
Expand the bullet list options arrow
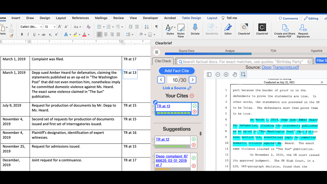coord(103,27)
